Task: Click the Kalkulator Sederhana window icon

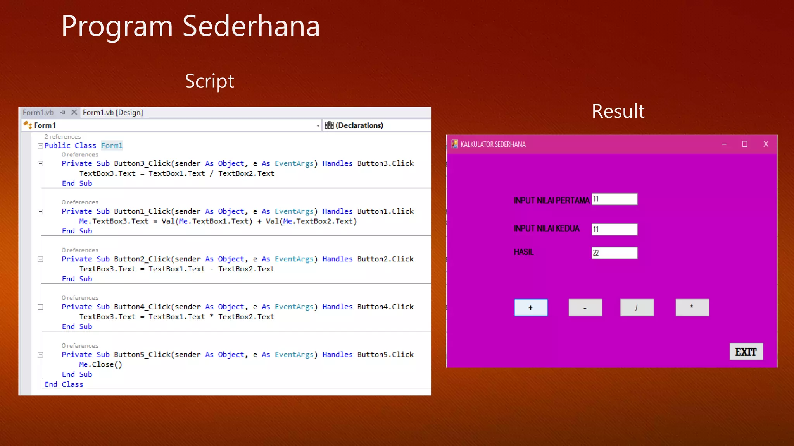Action: click(454, 144)
